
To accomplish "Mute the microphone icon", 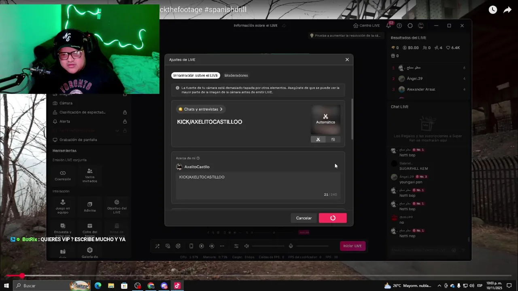I will (x=291, y=246).
